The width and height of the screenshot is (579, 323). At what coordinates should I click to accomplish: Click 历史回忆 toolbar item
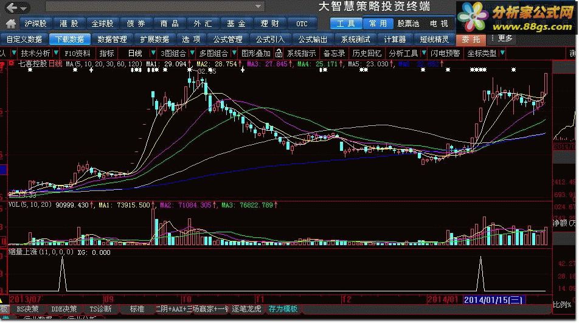[367, 54]
